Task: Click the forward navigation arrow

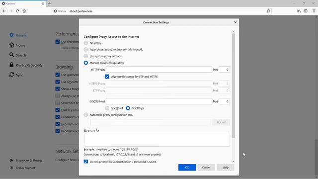Action: [x=11, y=11]
